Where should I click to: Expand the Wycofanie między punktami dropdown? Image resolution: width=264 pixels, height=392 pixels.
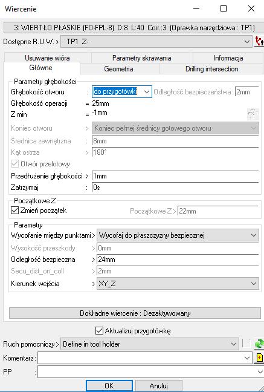coord(178,235)
